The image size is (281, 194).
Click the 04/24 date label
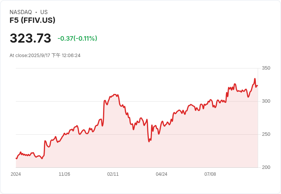pos(161,174)
